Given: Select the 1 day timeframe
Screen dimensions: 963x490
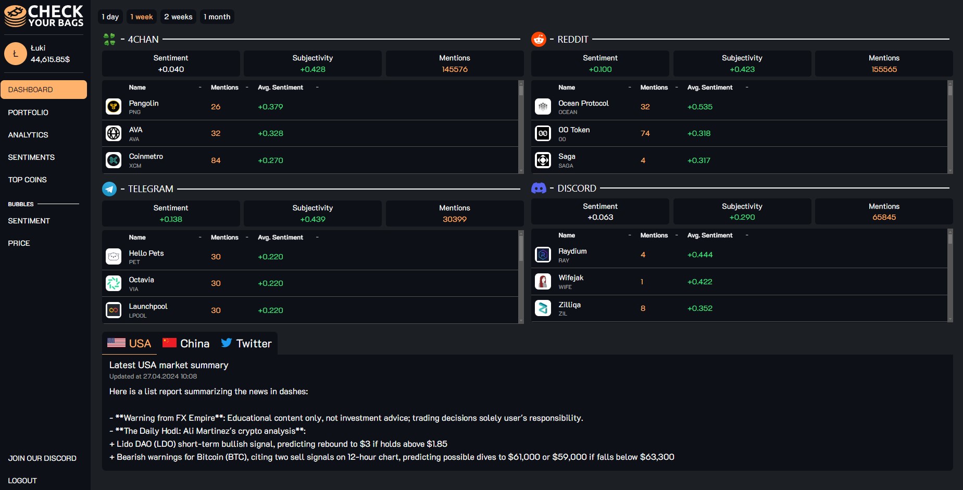Looking at the screenshot, I should [x=110, y=17].
